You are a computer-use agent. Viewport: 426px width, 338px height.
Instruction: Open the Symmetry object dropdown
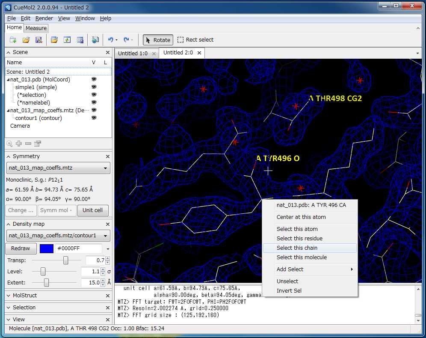pos(58,168)
